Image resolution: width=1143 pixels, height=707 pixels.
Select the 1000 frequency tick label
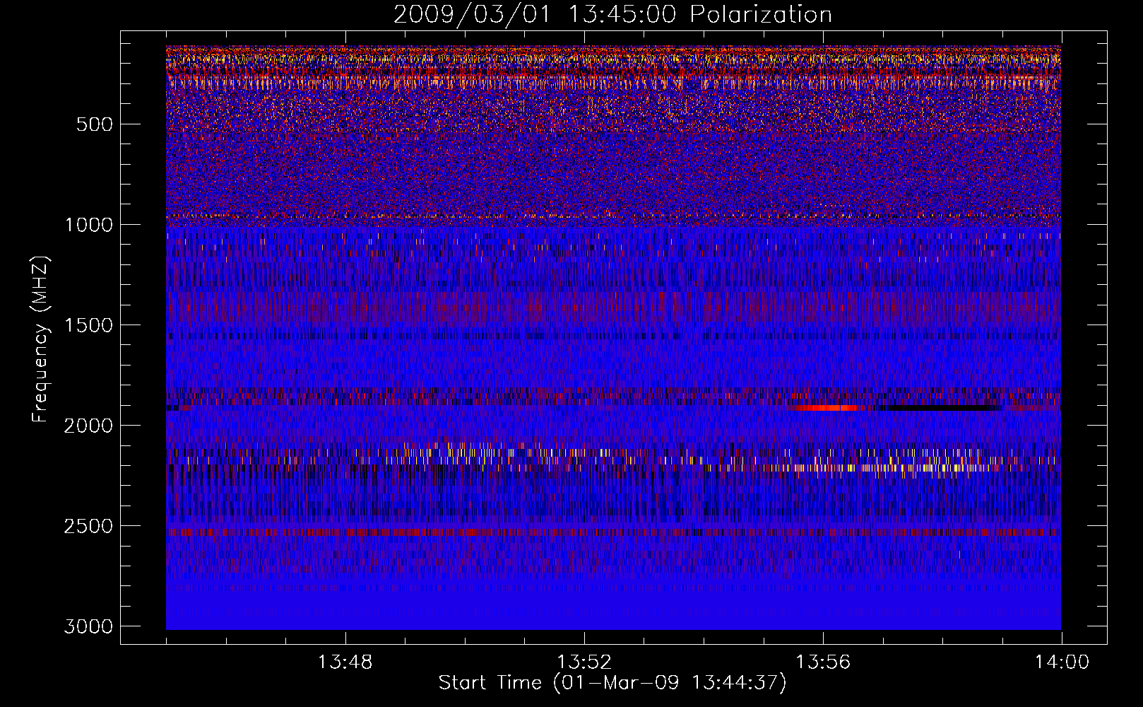coord(88,225)
